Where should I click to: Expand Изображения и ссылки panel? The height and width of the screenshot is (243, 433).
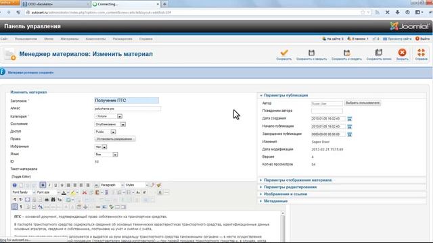coord(286,194)
